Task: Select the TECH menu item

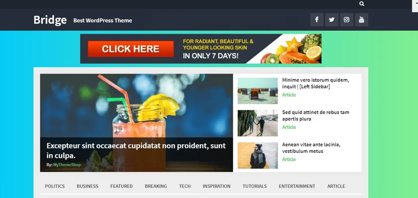Action: point(185,186)
